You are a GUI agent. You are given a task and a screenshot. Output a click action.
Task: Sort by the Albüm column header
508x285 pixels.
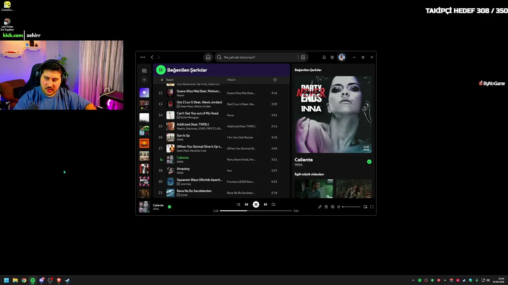click(x=231, y=80)
